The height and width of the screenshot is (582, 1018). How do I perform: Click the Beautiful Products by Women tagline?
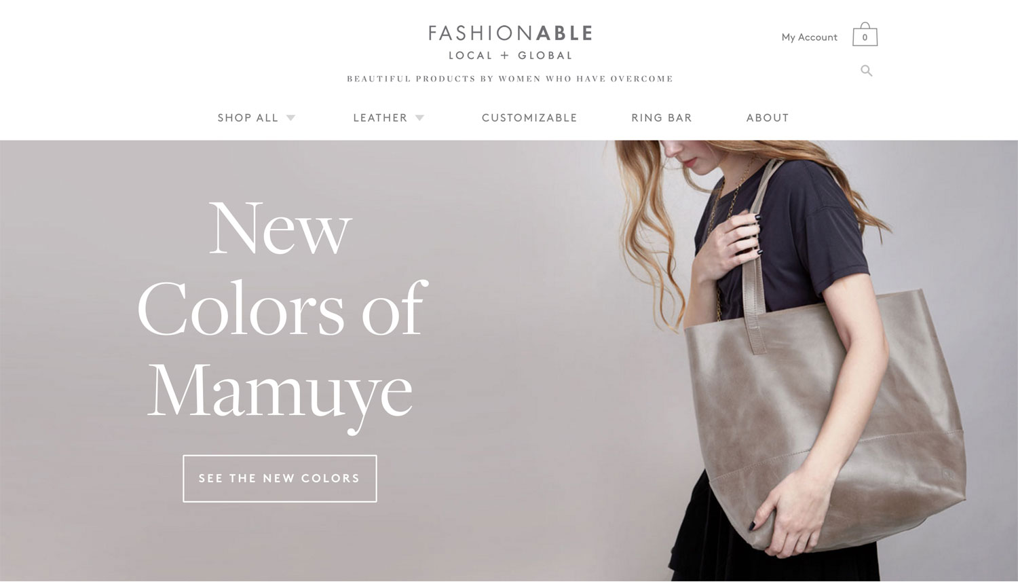pos(510,79)
